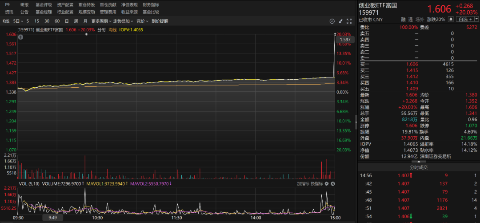
Task: Open the 资讯 news menu item
Action: point(9,12)
